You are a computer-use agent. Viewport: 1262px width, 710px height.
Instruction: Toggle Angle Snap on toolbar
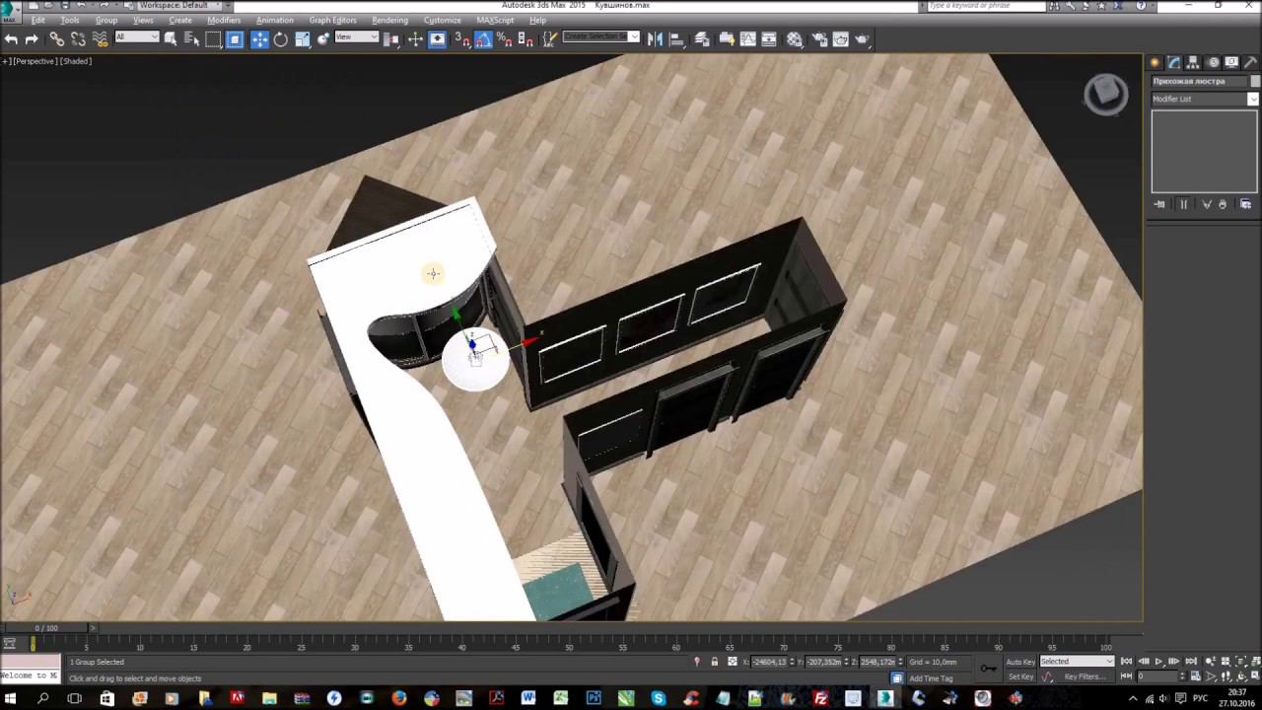coord(483,39)
